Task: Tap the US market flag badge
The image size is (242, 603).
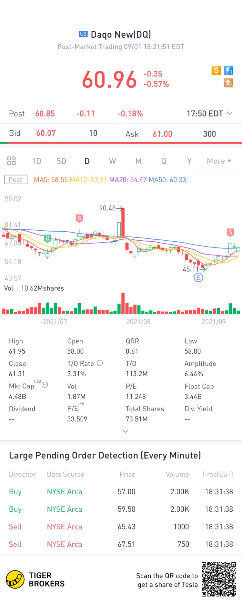Action: pyautogui.click(x=83, y=34)
